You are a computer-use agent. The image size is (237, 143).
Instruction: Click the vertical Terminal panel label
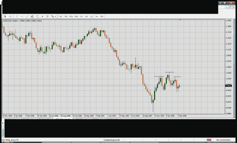coord(3,132)
